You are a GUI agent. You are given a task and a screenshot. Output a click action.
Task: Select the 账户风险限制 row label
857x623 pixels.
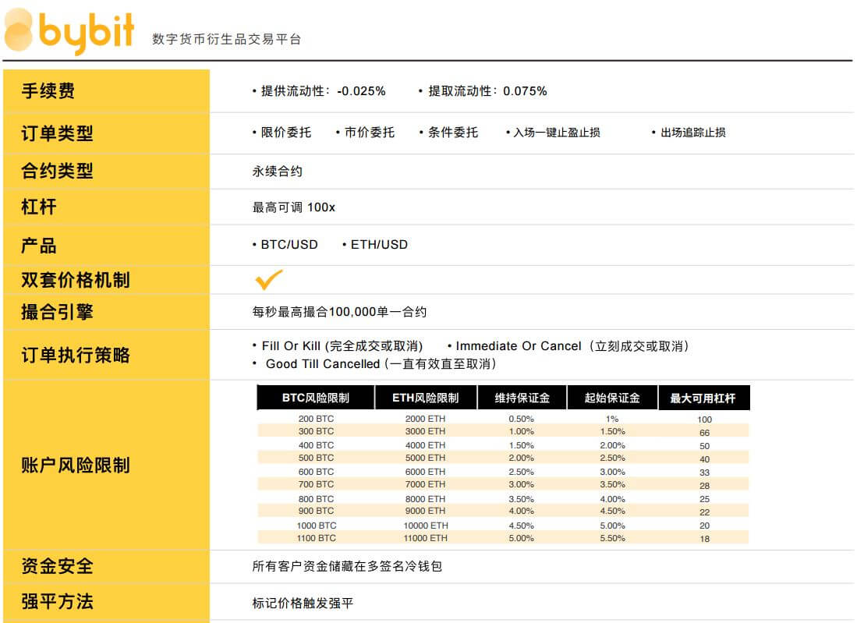76,465
